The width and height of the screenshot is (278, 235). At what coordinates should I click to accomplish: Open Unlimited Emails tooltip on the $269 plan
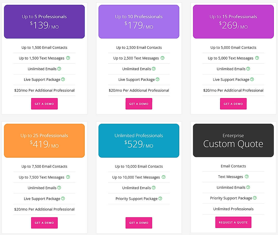(x=248, y=69)
